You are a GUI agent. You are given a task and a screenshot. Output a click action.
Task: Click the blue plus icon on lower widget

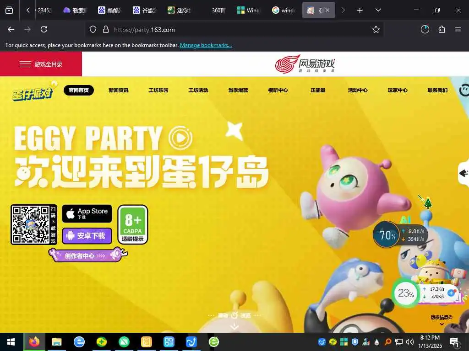pyautogui.click(x=451, y=293)
